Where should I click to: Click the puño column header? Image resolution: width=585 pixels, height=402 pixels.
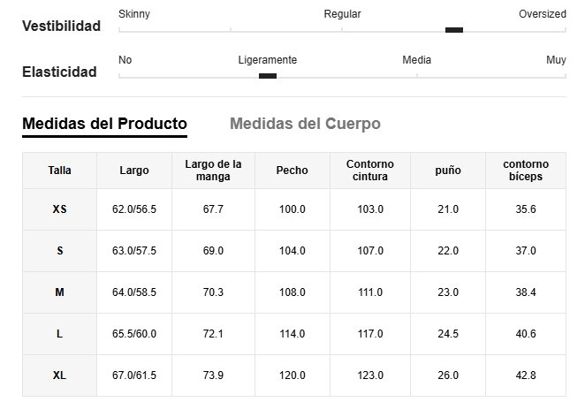(448, 171)
